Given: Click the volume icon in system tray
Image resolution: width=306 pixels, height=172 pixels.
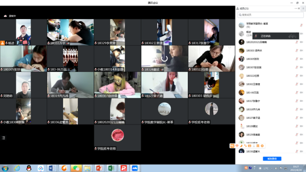Looking at the screenshot, I should [276, 168].
